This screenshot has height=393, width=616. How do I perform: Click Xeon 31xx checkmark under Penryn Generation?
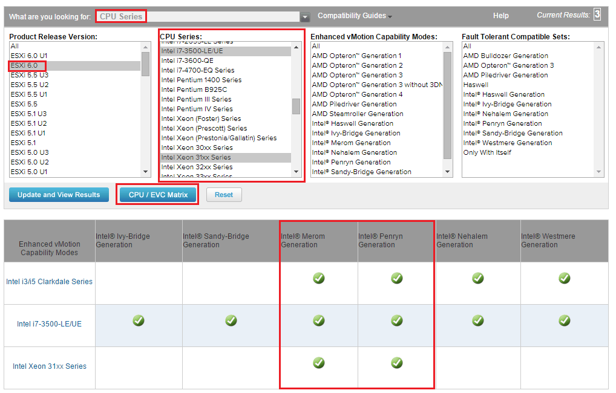pos(397,362)
